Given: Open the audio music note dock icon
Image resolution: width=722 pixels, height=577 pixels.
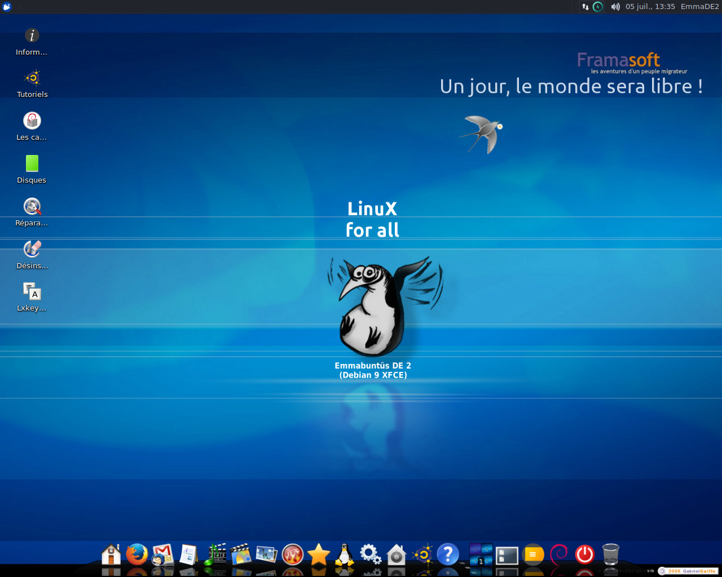Looking at the screenshot, I should pos(215,554).
